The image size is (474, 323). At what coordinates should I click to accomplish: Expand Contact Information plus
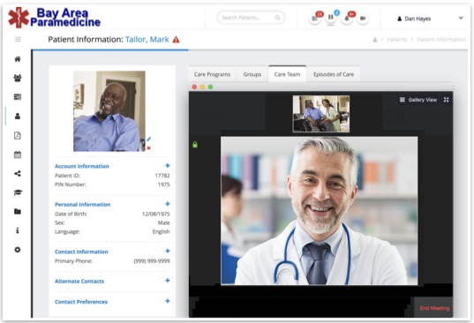(168, 252)
